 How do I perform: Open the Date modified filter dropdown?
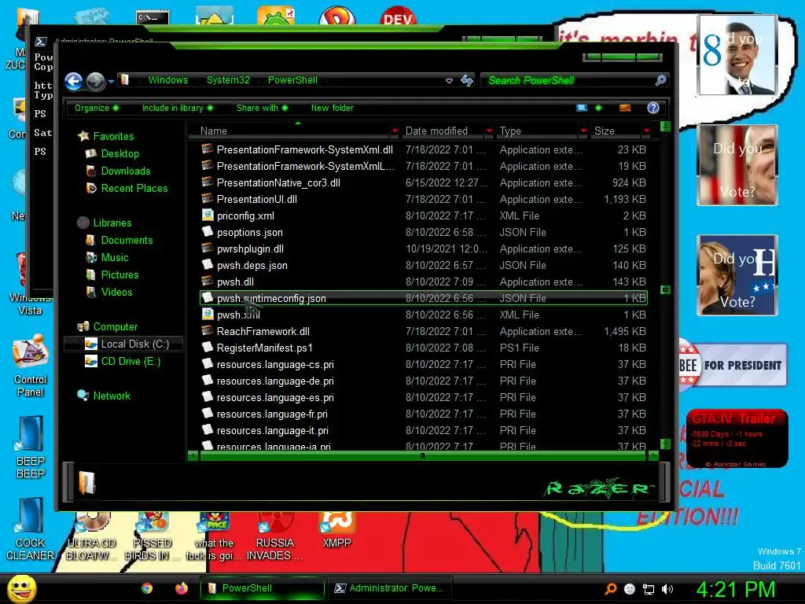tap(489, 131)
